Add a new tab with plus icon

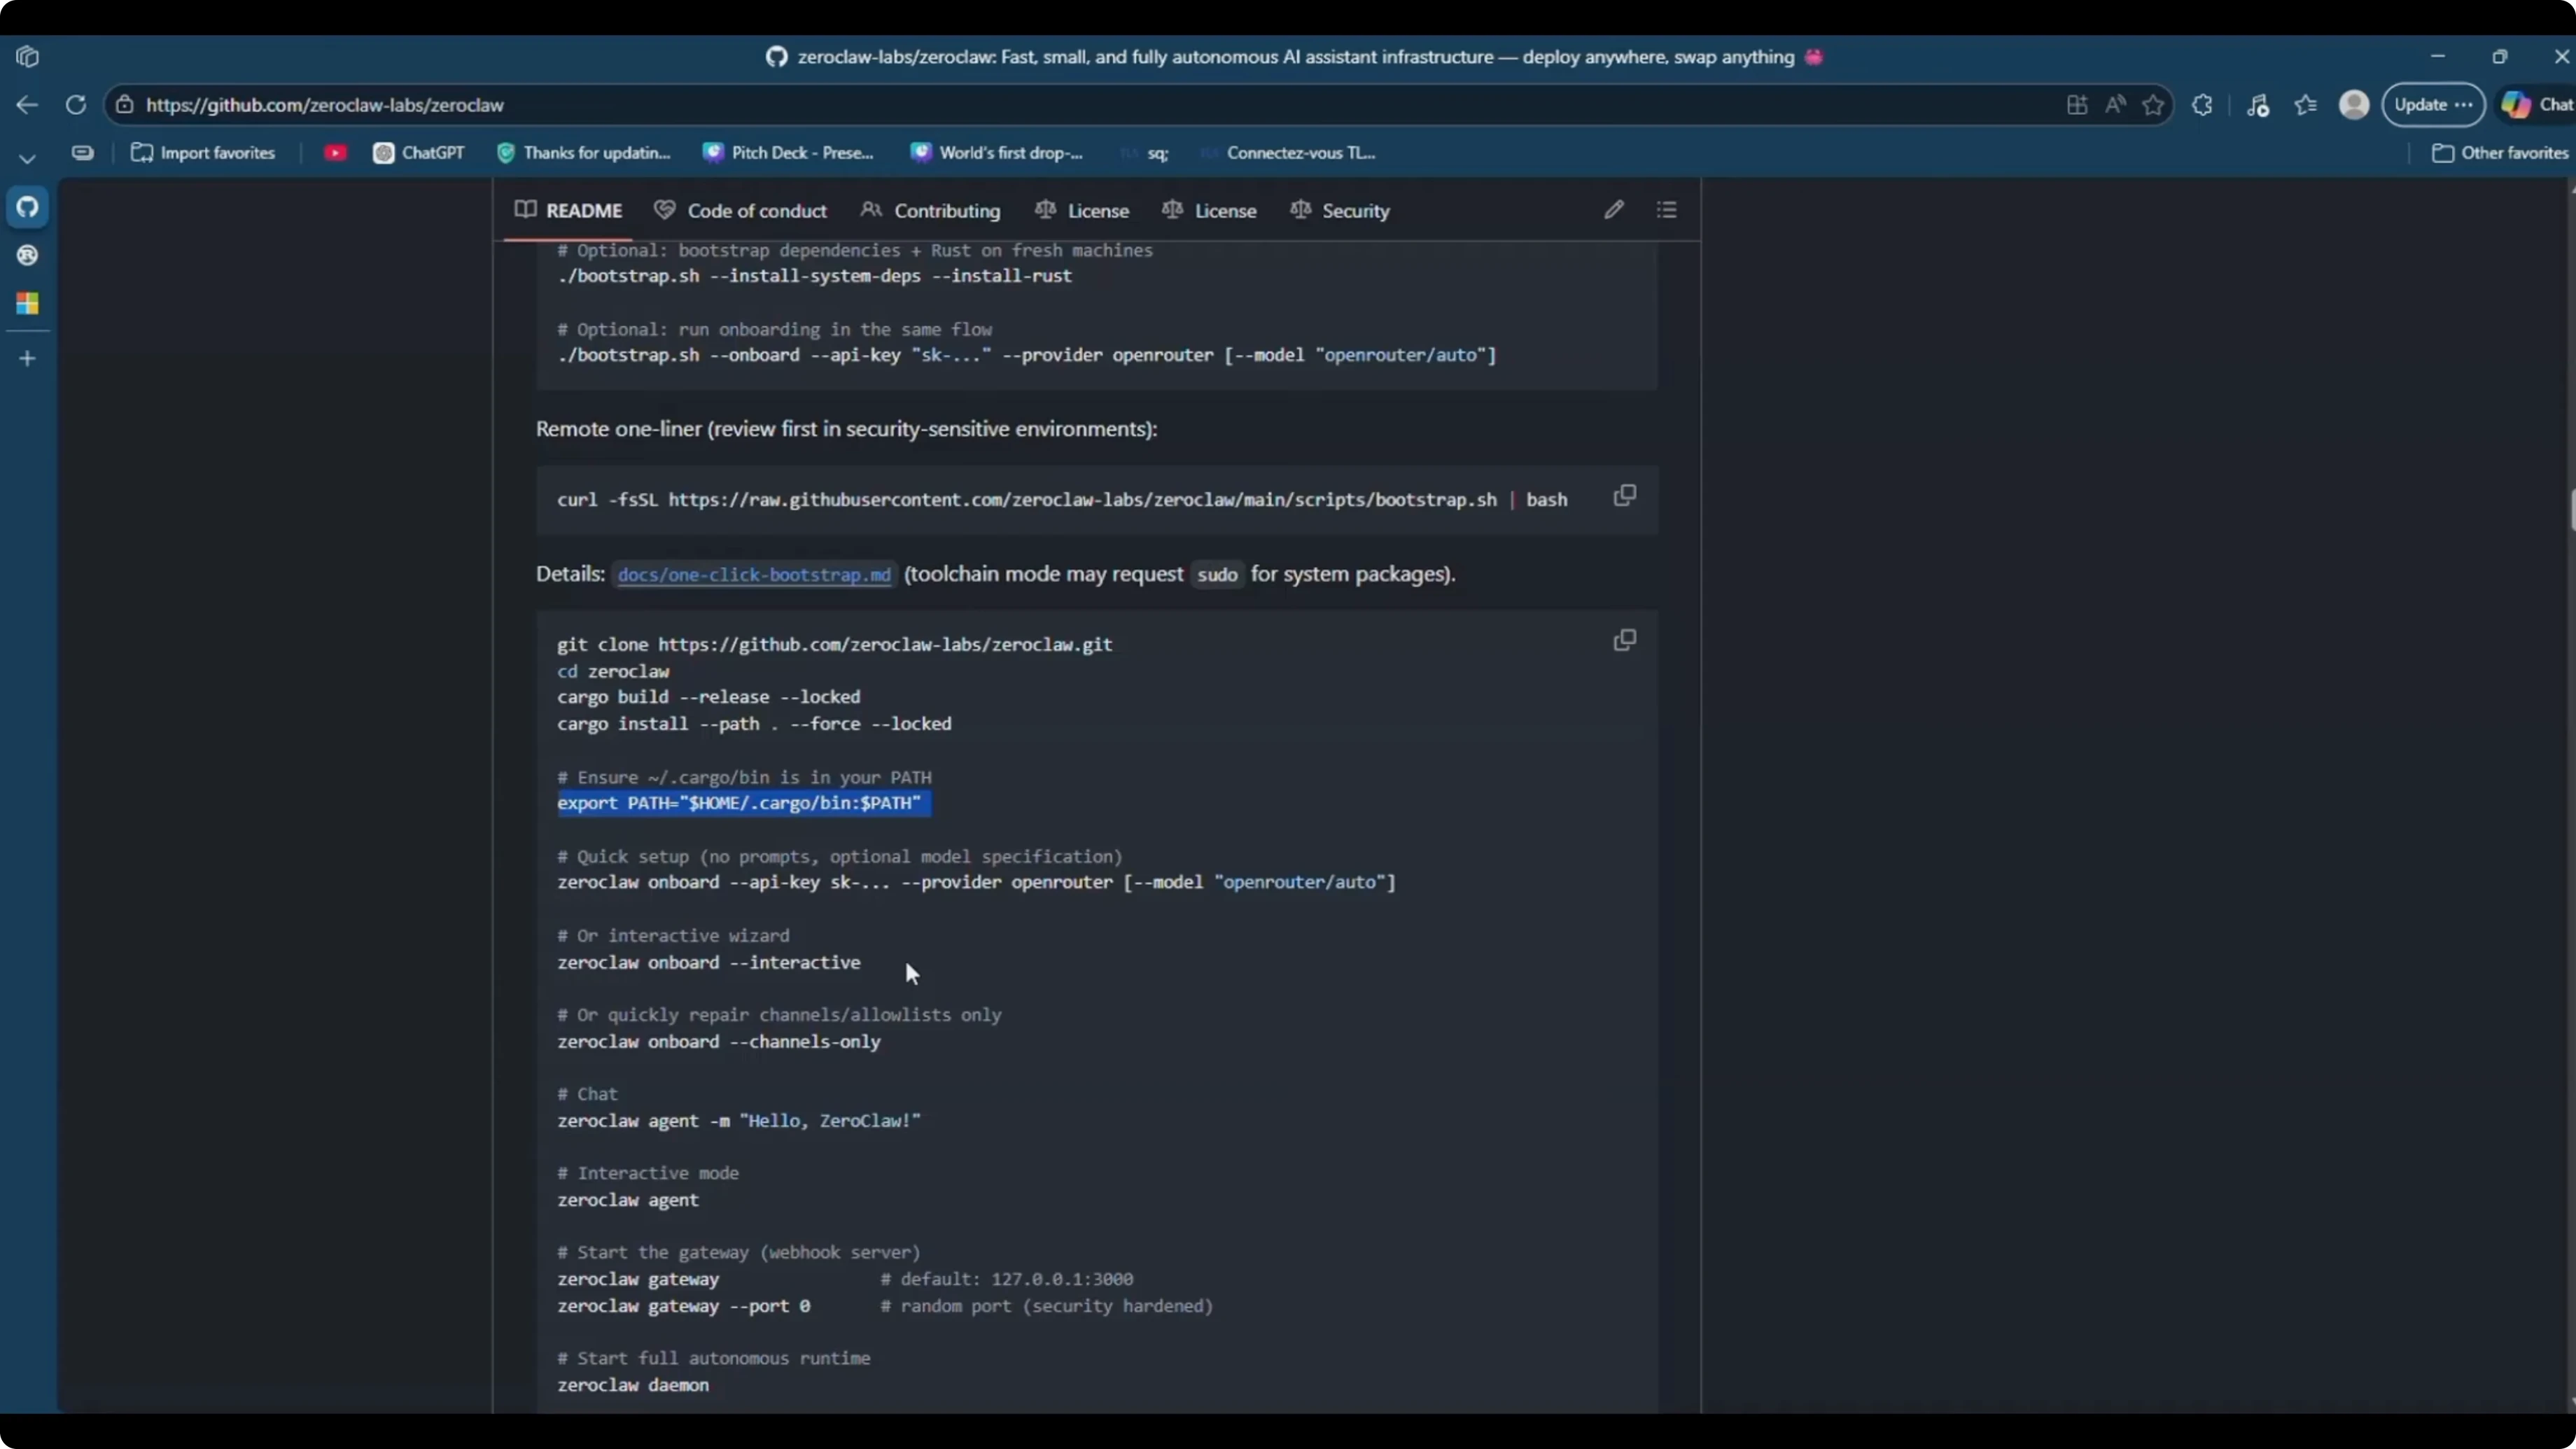coord(28,358)
